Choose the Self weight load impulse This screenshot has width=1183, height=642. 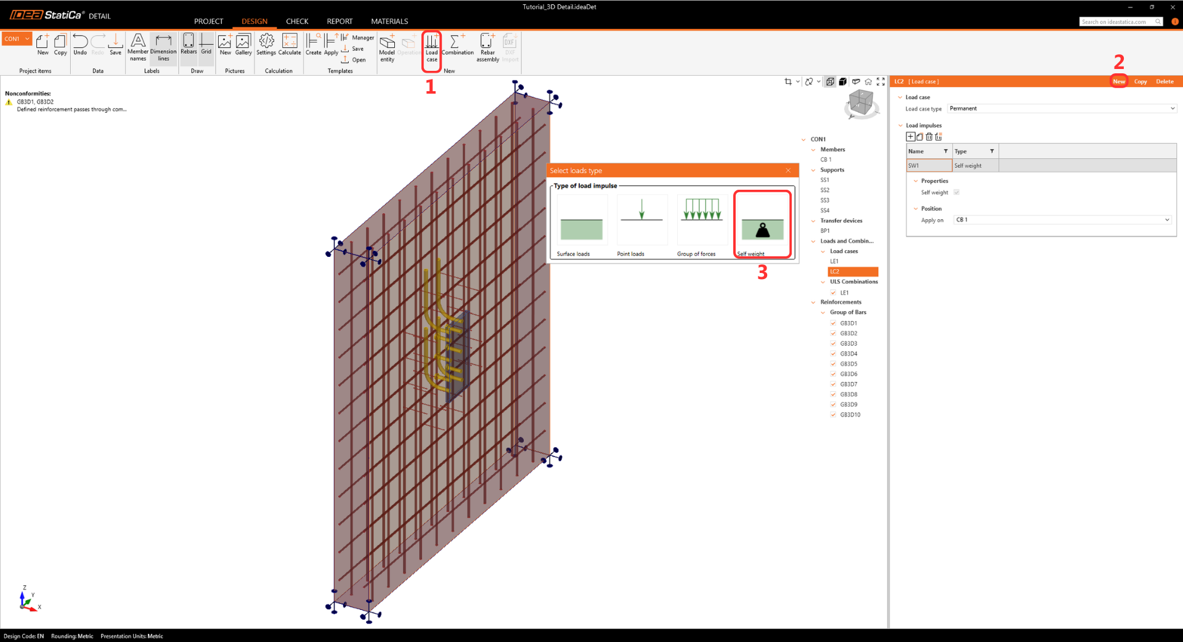tap(762, 226)
